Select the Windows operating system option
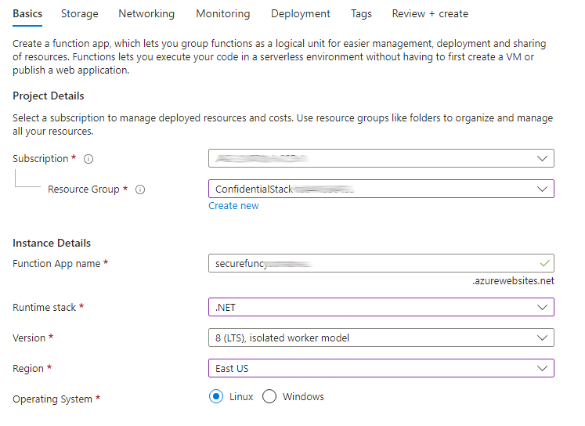This screenshot has width=585, height=426. (x=269, y=397)
